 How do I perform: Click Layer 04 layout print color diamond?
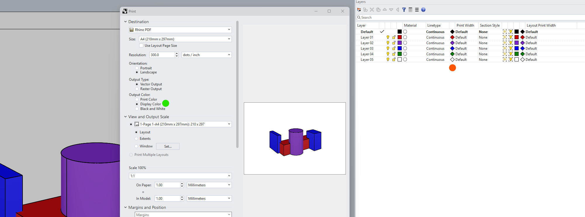tap(522, 54)
